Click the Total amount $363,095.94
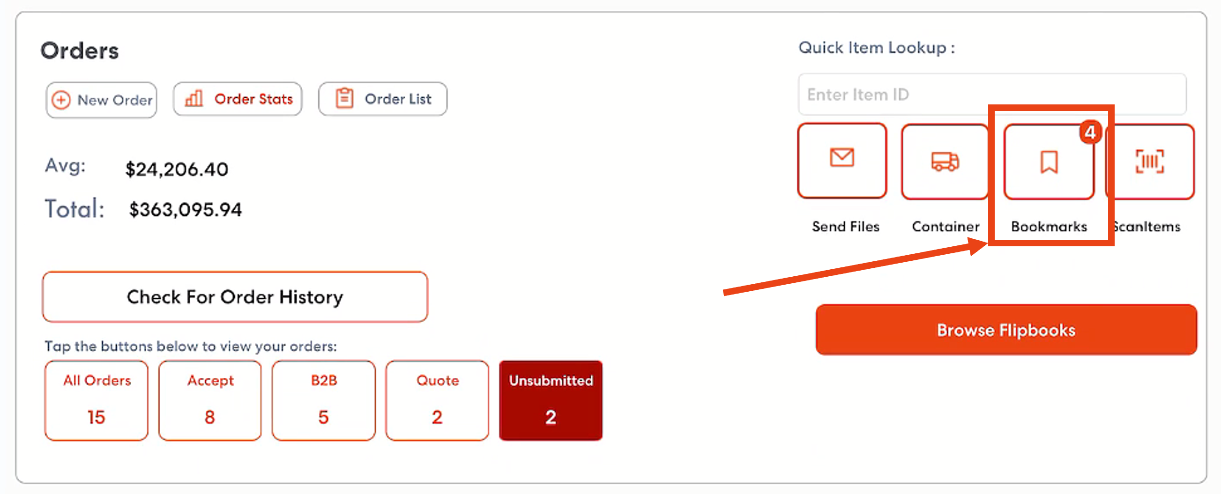Viewport: 1221px width, 494px height. (x=186, y=209)
